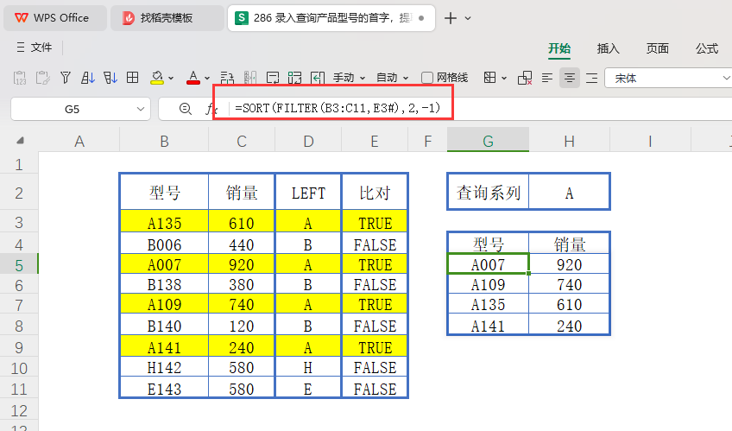Open the 手动 (manual) dropdown
732x431 pixels.
tap(349, 78)
